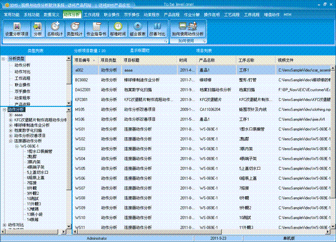336x242 pixels.
Task: Open 类型统计 statistics icon
Action: point(74,29)
